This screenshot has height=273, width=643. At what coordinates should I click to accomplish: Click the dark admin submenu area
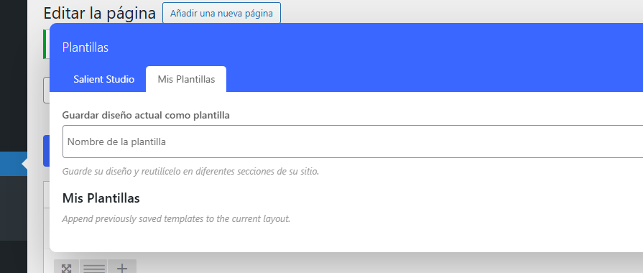click(14, 208)
